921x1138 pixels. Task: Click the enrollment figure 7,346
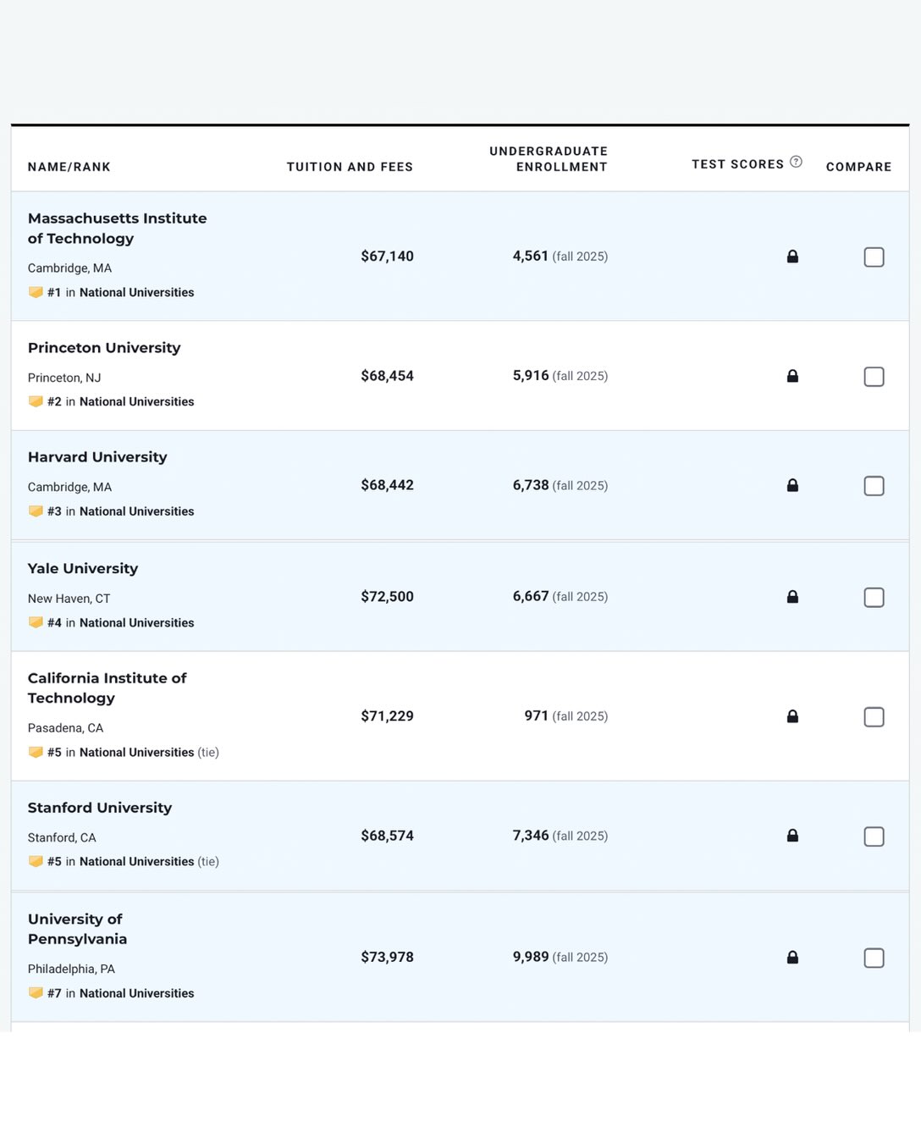coord(531,836)
